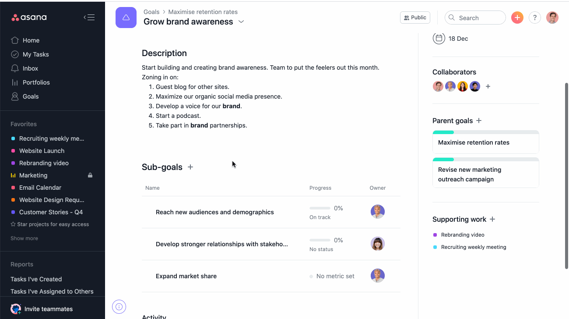Collapse the sidebar with hamburger icon
Image resolution: width=569 pixels, height=319 pixels.
89,18
